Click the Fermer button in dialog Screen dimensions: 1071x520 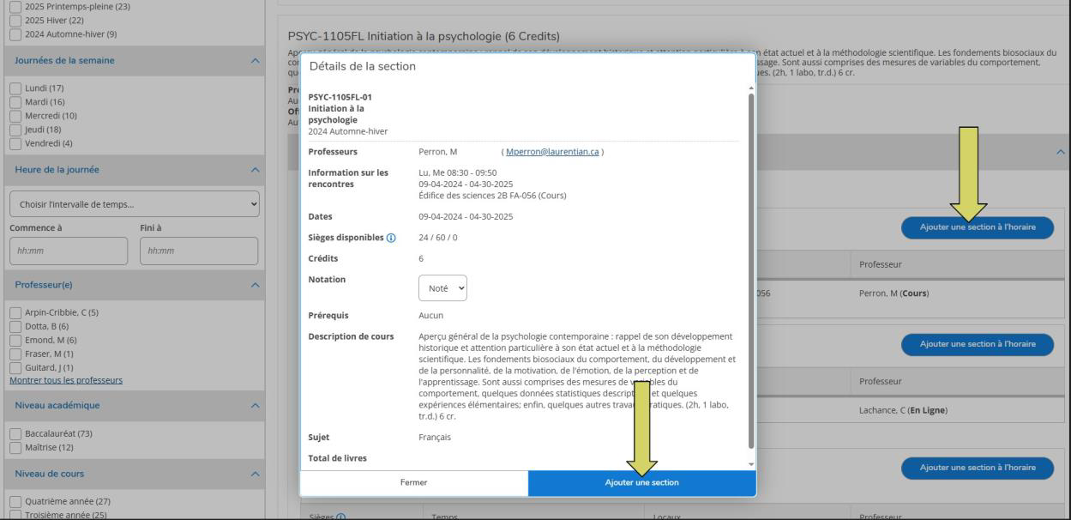coord(413,483)
